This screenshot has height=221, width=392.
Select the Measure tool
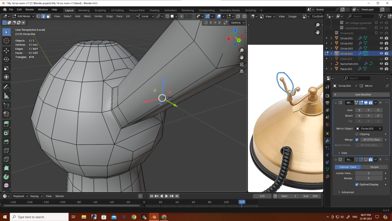point(6,96)
